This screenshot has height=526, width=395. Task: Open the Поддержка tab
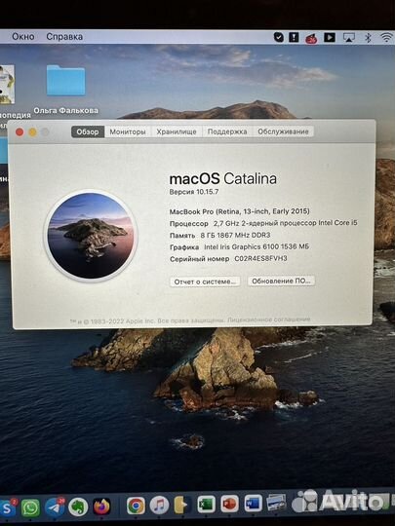(227, 131)
